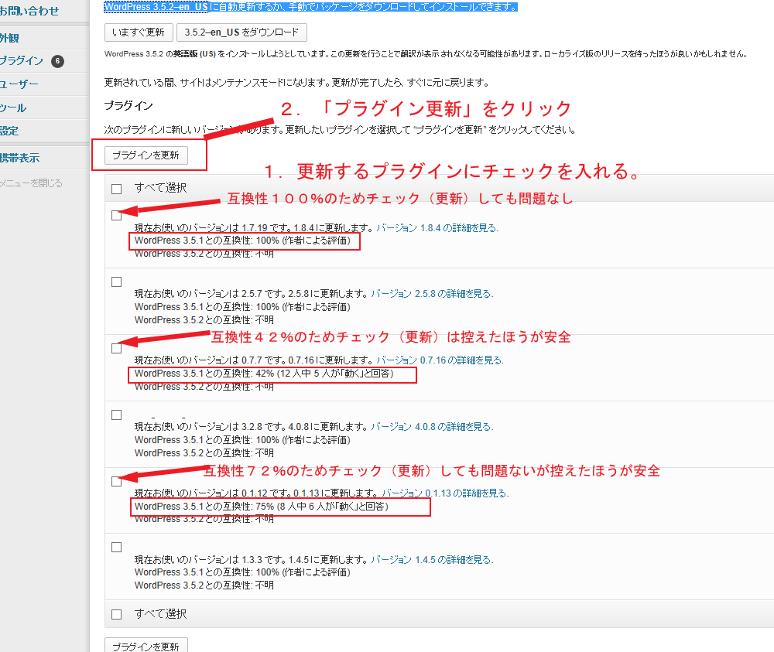The image size is (774, 652).
Task: Check the bottom すべて選択 checkbox
Action: pyautogui.click(x=117, y=615)
